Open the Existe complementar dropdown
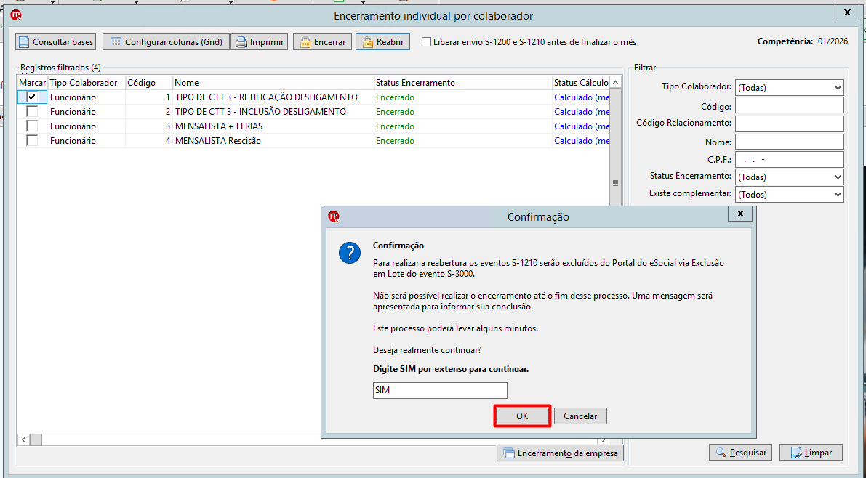This screenshot has width=866, height=478. [x=789, y=194]
